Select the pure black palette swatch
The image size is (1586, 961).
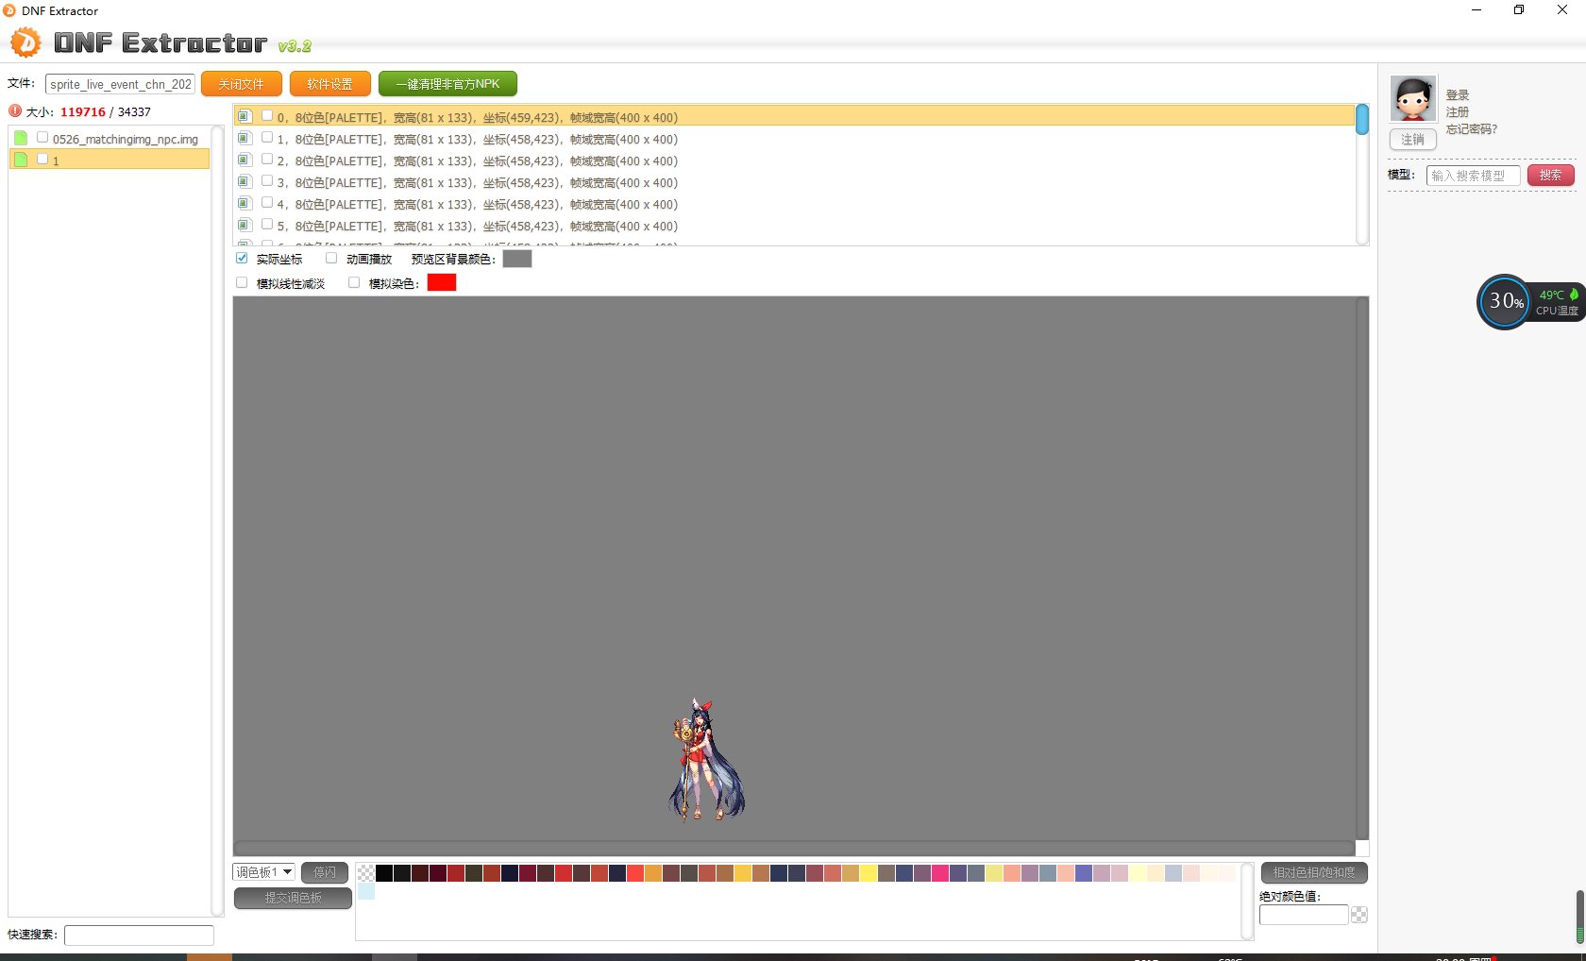click(384, 873)
